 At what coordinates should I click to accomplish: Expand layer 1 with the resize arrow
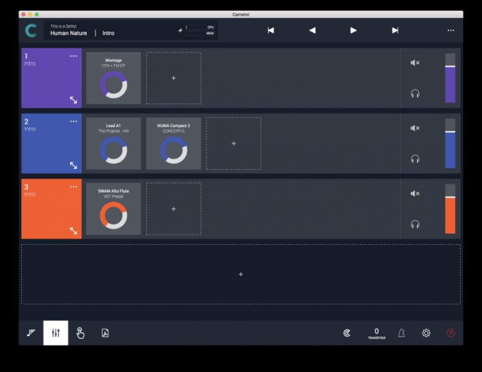73,100
